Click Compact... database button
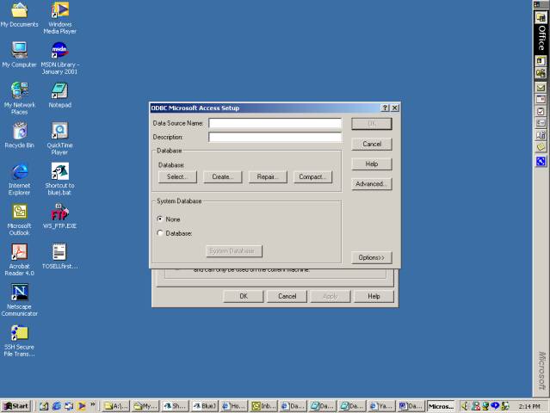Viewport: 550px width, 413px height. (x=312, y=177)
